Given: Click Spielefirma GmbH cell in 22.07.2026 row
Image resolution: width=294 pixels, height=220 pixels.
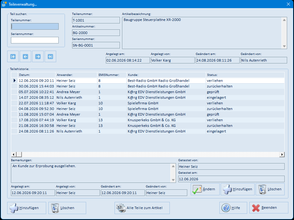Looking at the screenshot, I should click(x=166, y=103).
